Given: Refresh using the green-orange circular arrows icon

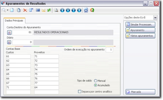Looking at the screenshot, I should (92, 10).
